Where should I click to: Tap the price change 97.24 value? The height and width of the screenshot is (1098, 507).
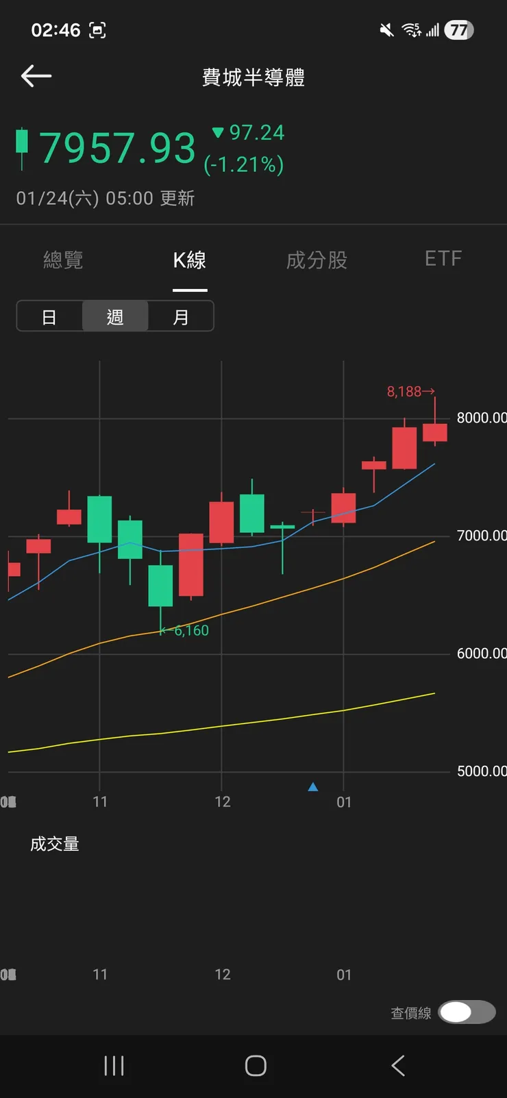click(256, 132)
